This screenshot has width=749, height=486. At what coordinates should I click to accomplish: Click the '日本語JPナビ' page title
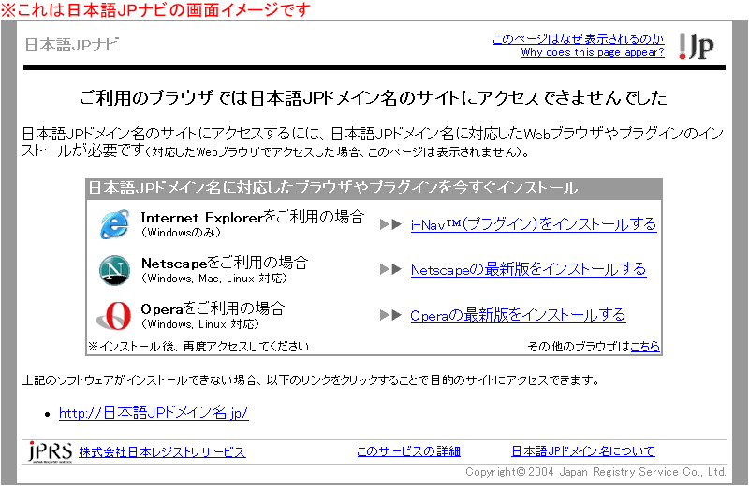[x=72, y=45]
